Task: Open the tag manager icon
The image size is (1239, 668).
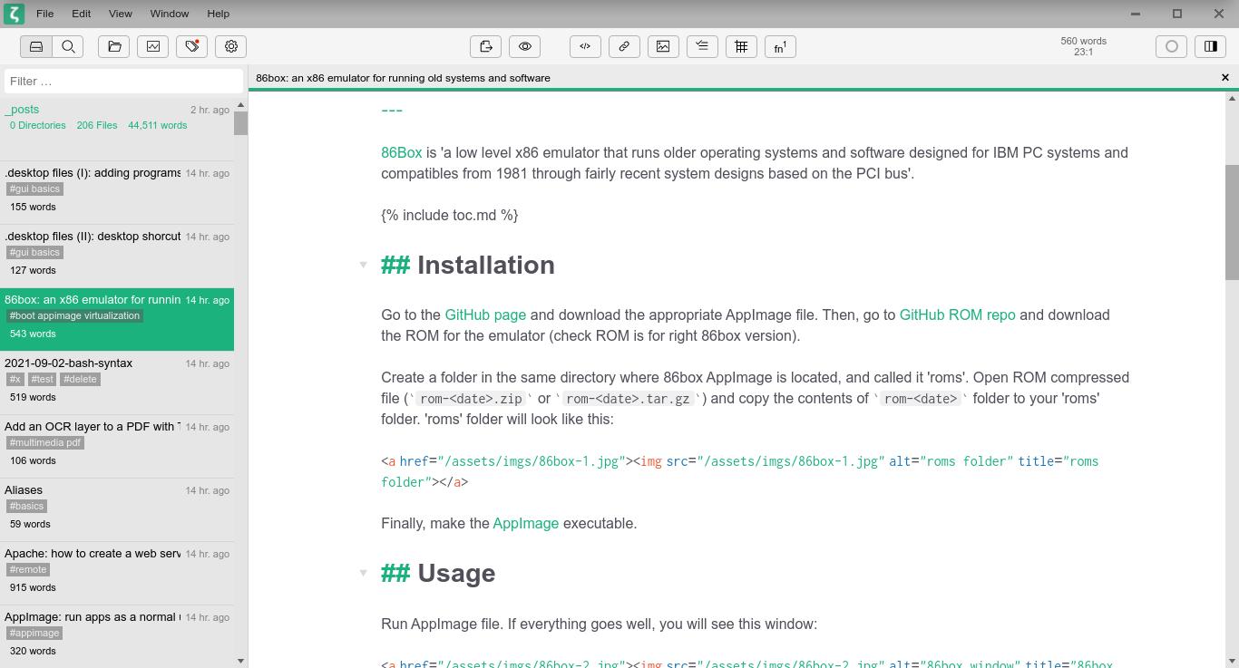Action: (192, 46)
